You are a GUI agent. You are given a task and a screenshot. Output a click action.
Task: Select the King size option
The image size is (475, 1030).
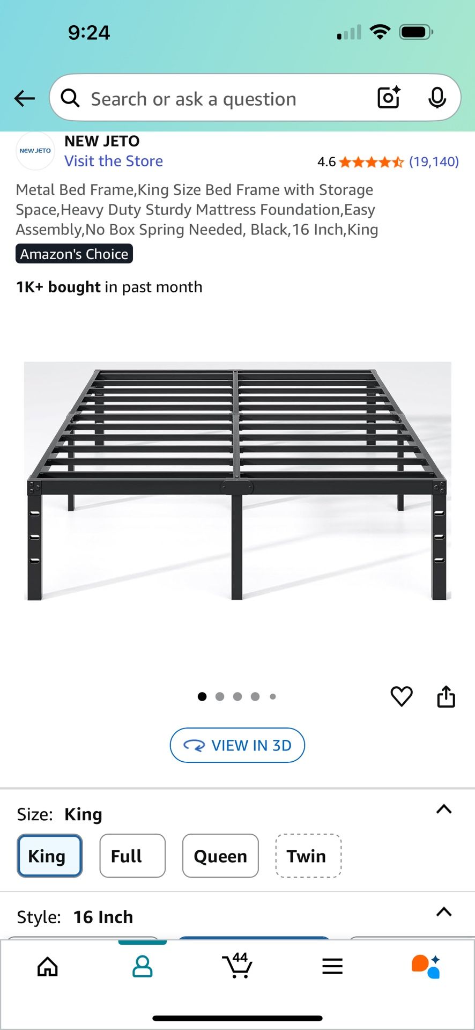coord(49,856)
